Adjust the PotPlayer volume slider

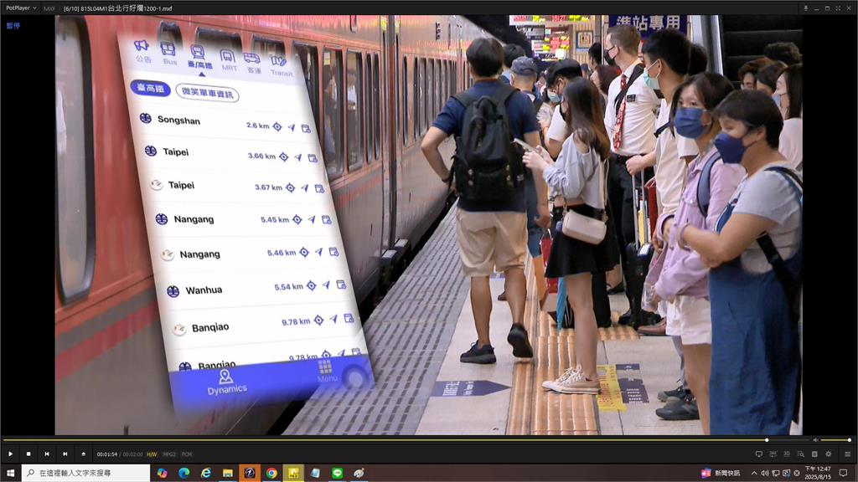pyautogui.click(x=835, y=440)
